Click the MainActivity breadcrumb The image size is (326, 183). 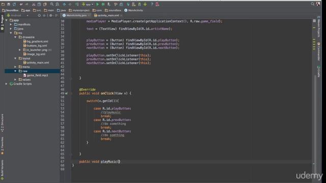coord(133,10)
